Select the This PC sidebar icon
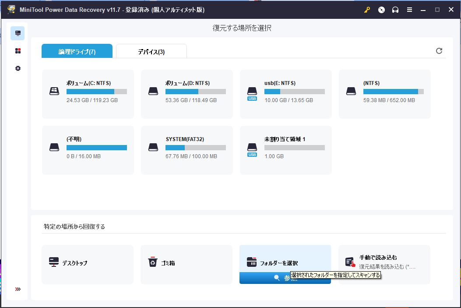461x308 pixels. (x=18, y=33)
